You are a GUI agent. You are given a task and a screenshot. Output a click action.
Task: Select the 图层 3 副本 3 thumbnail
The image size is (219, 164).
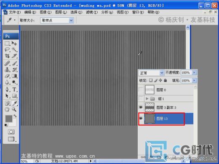point(150,107)
